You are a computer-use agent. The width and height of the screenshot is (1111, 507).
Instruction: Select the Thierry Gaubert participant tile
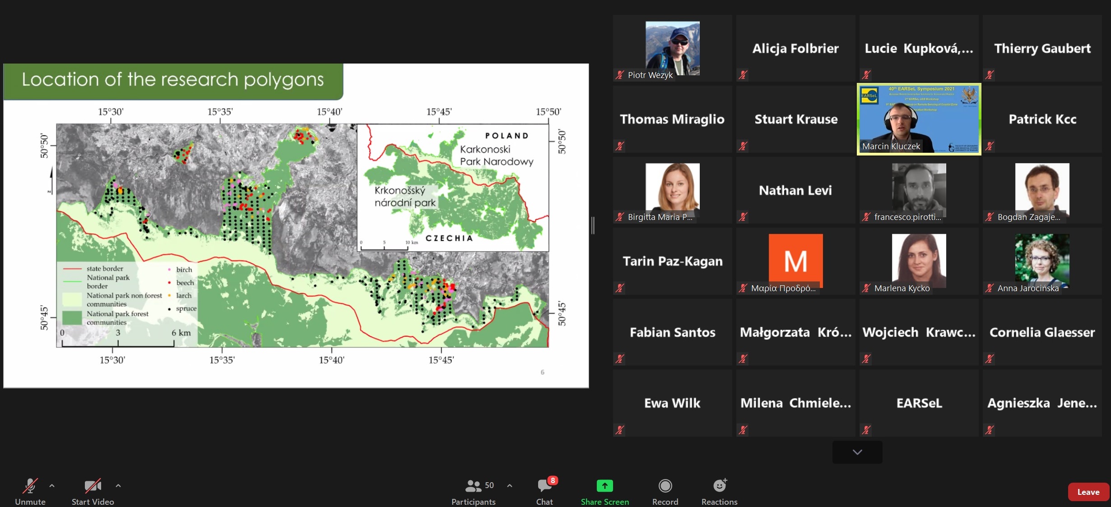(1042, 48)
